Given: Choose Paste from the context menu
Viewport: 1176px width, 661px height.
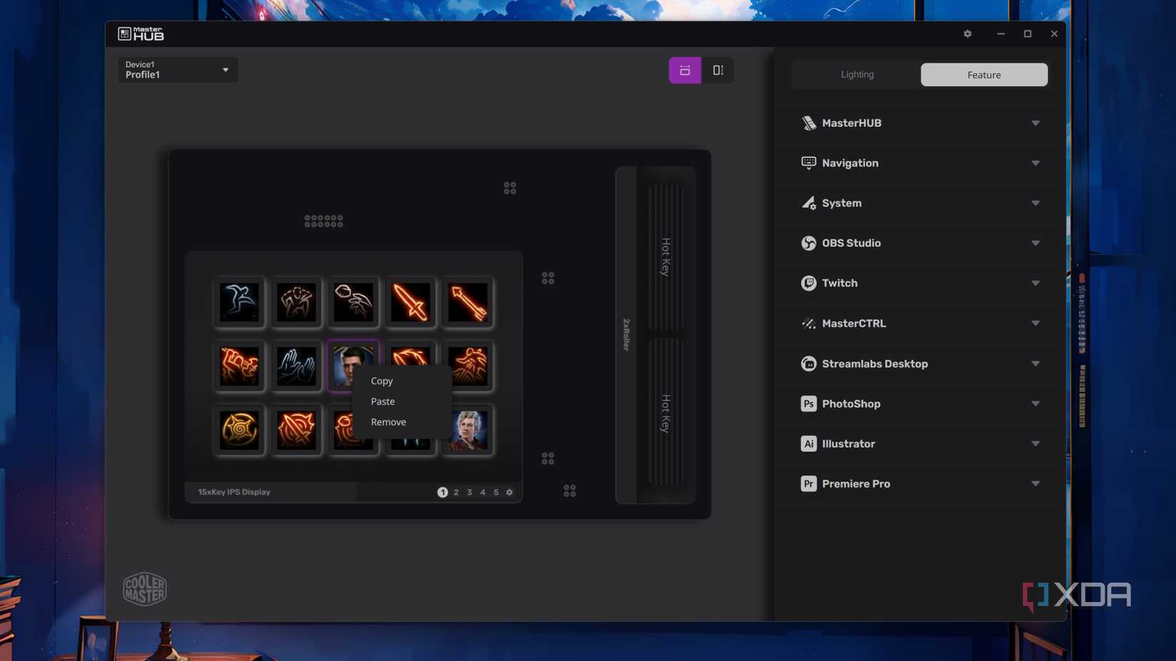Looking at the screenshot, I should 383,402.
